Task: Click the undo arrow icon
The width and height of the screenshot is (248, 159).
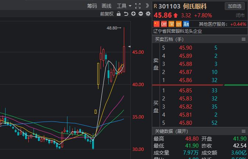Action: pos(126,14)
